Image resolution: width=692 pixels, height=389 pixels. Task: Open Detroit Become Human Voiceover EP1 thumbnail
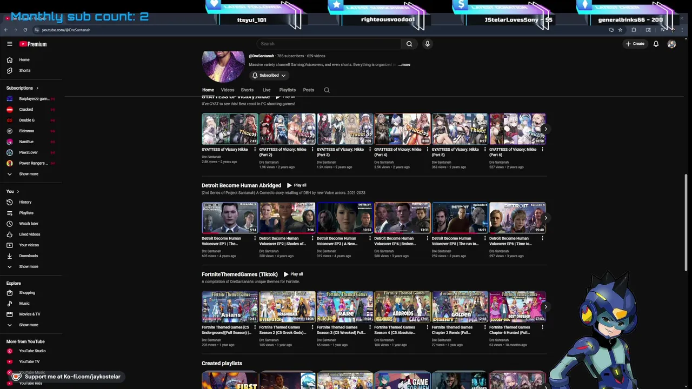[x=230, y=218]
